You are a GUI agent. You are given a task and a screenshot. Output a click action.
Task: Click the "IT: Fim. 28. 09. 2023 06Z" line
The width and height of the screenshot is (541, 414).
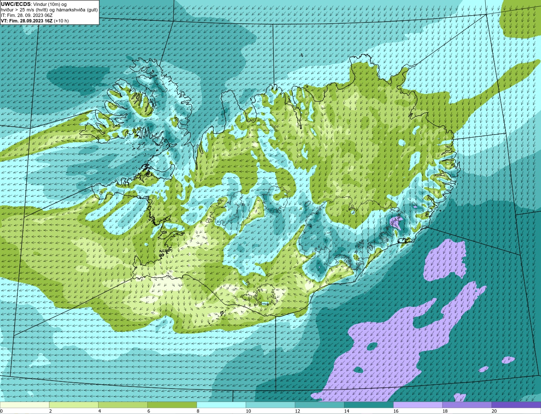tap(27, 15)
